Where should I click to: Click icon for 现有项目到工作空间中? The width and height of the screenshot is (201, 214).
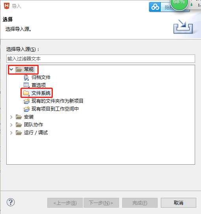tap(26, 109)
